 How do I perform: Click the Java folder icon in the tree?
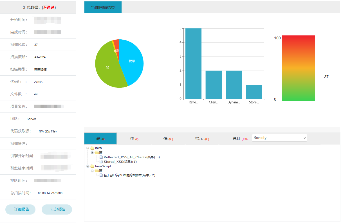point(92,148)
